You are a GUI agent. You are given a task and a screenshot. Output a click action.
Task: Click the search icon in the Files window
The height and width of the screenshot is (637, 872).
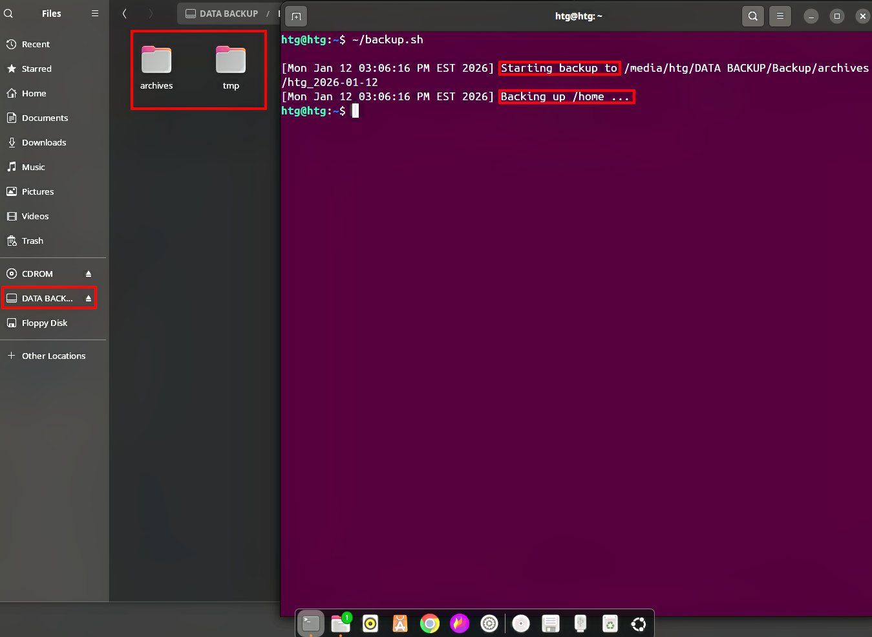8,13
